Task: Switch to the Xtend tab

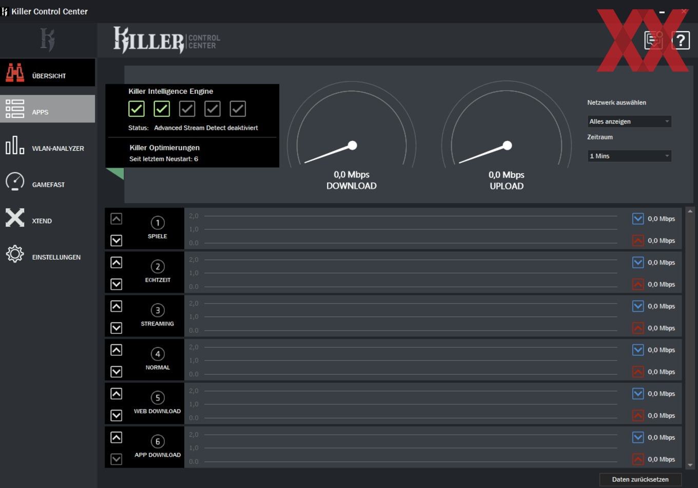Action: point(48,218)
